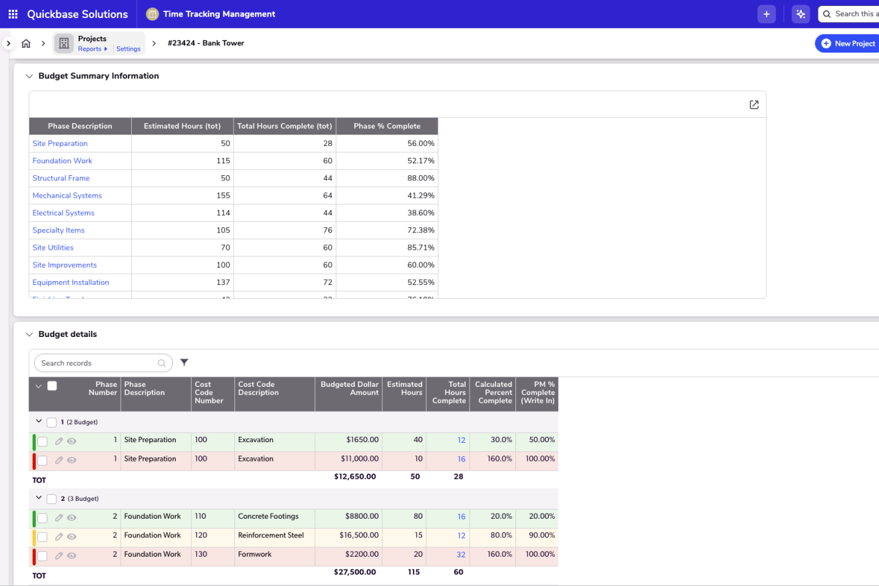The width and height of the screenshot is (879, 586).
Task: Open the app launcher grid icon
Action: (13, 14)
